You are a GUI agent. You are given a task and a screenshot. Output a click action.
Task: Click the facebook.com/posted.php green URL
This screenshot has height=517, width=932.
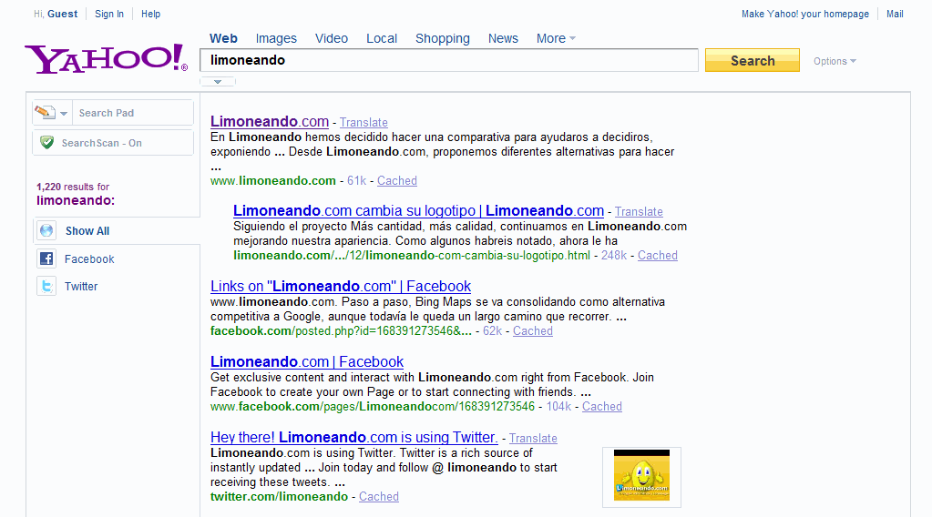[x=341, y=330]
